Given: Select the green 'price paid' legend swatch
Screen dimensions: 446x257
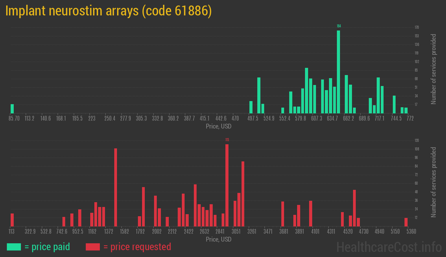Looking at the screenshot, I should click(13, 247).
